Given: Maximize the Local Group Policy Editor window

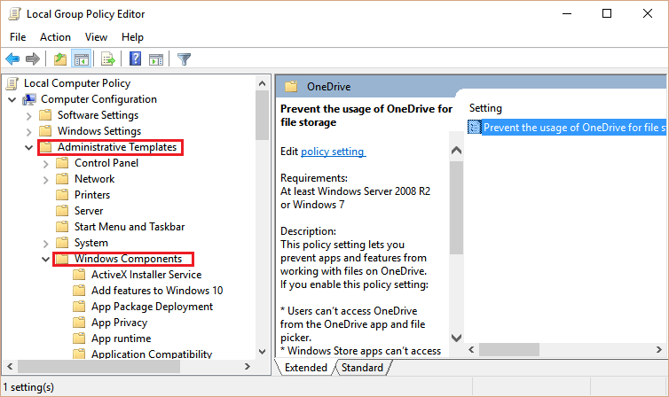Looking at the screenshot, I should coord(607,13).
